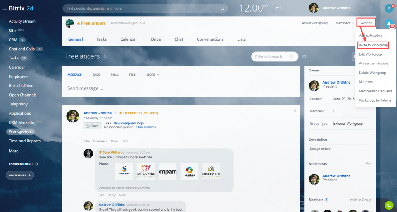Open Membership Requests menu entry
The height and width of the screenshot is (212, 397).
[375, 91]
